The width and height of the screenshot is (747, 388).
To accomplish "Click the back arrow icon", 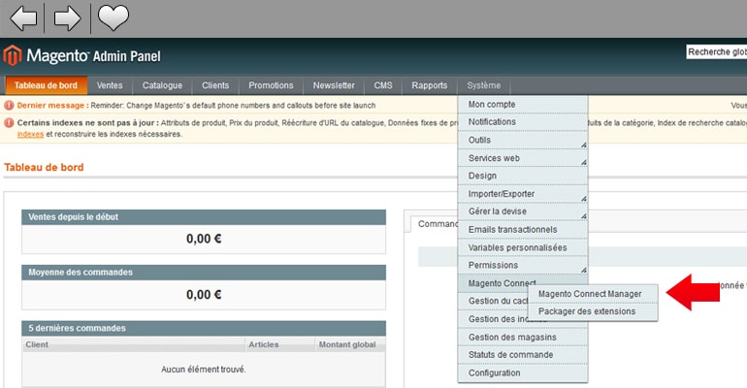I will pyautogui.click(x=23, y=17).
